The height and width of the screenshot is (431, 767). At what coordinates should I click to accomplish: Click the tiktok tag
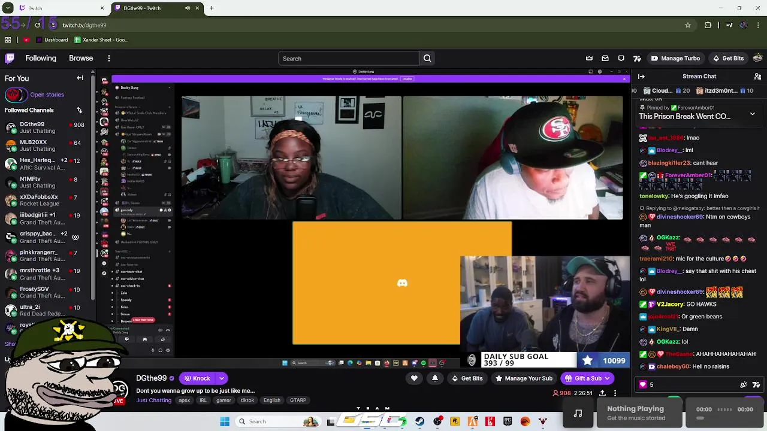[x=247, y=400]
